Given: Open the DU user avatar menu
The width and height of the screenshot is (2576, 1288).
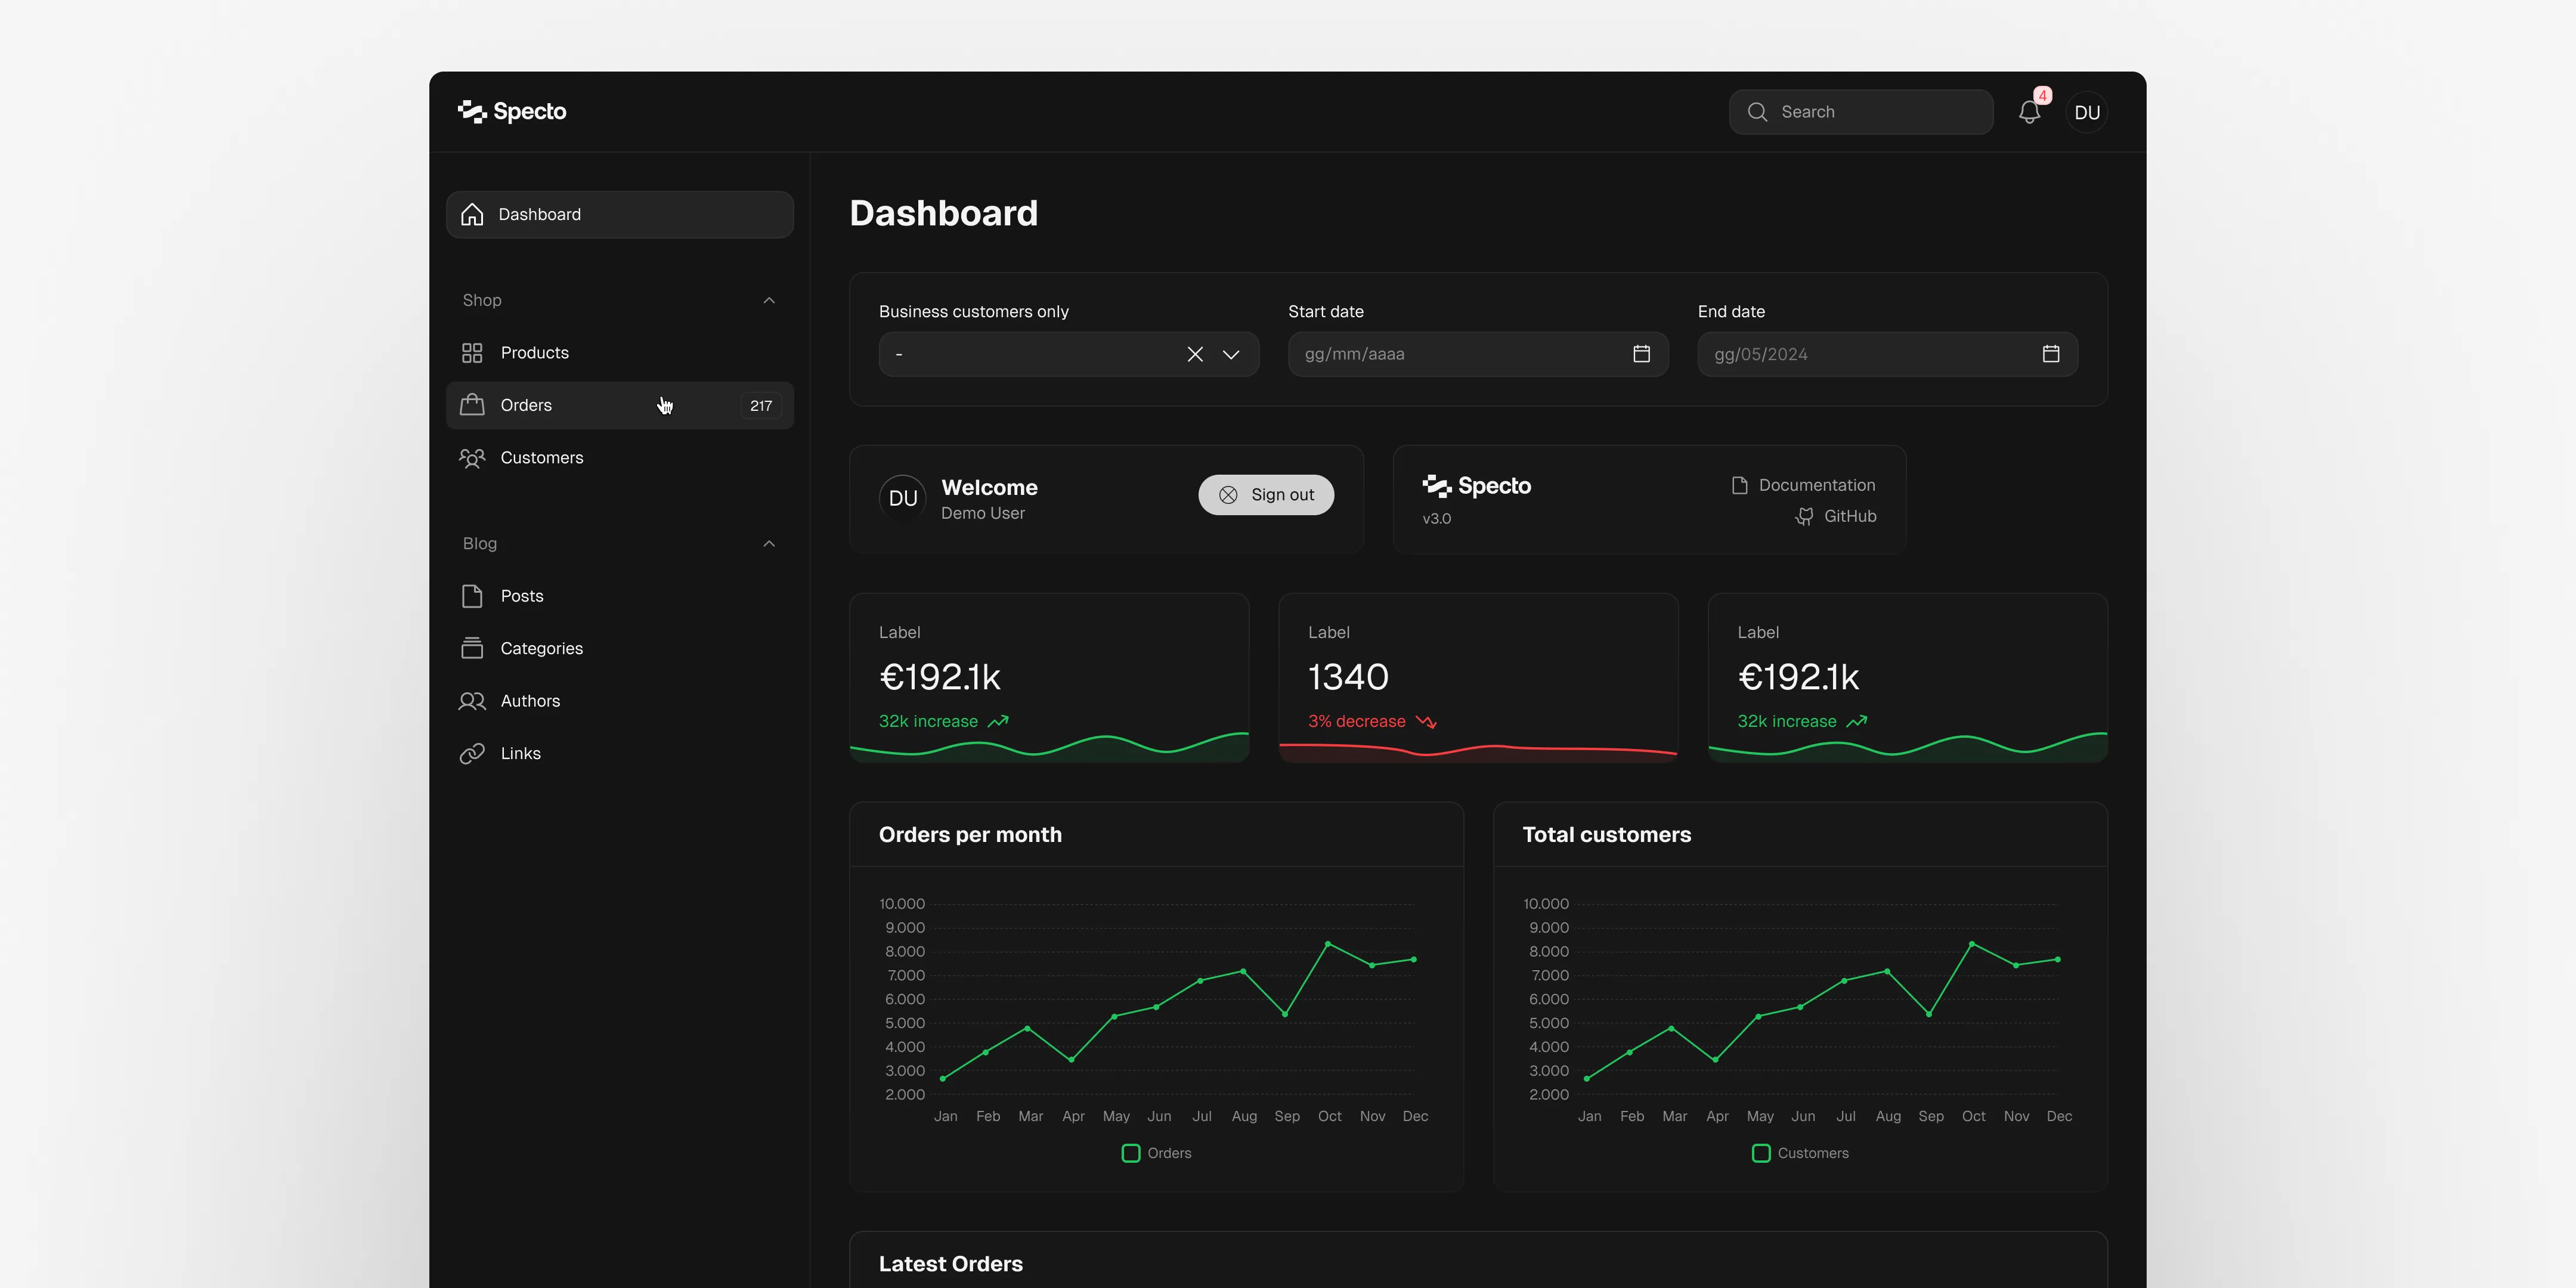Looking at the screenshot, I should (2086, 112).
